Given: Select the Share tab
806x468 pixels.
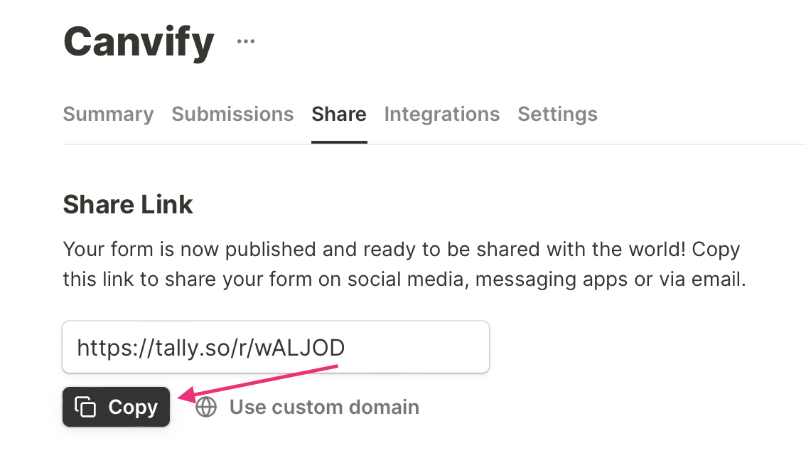Looking at the screenshot, I should (339, 115).
